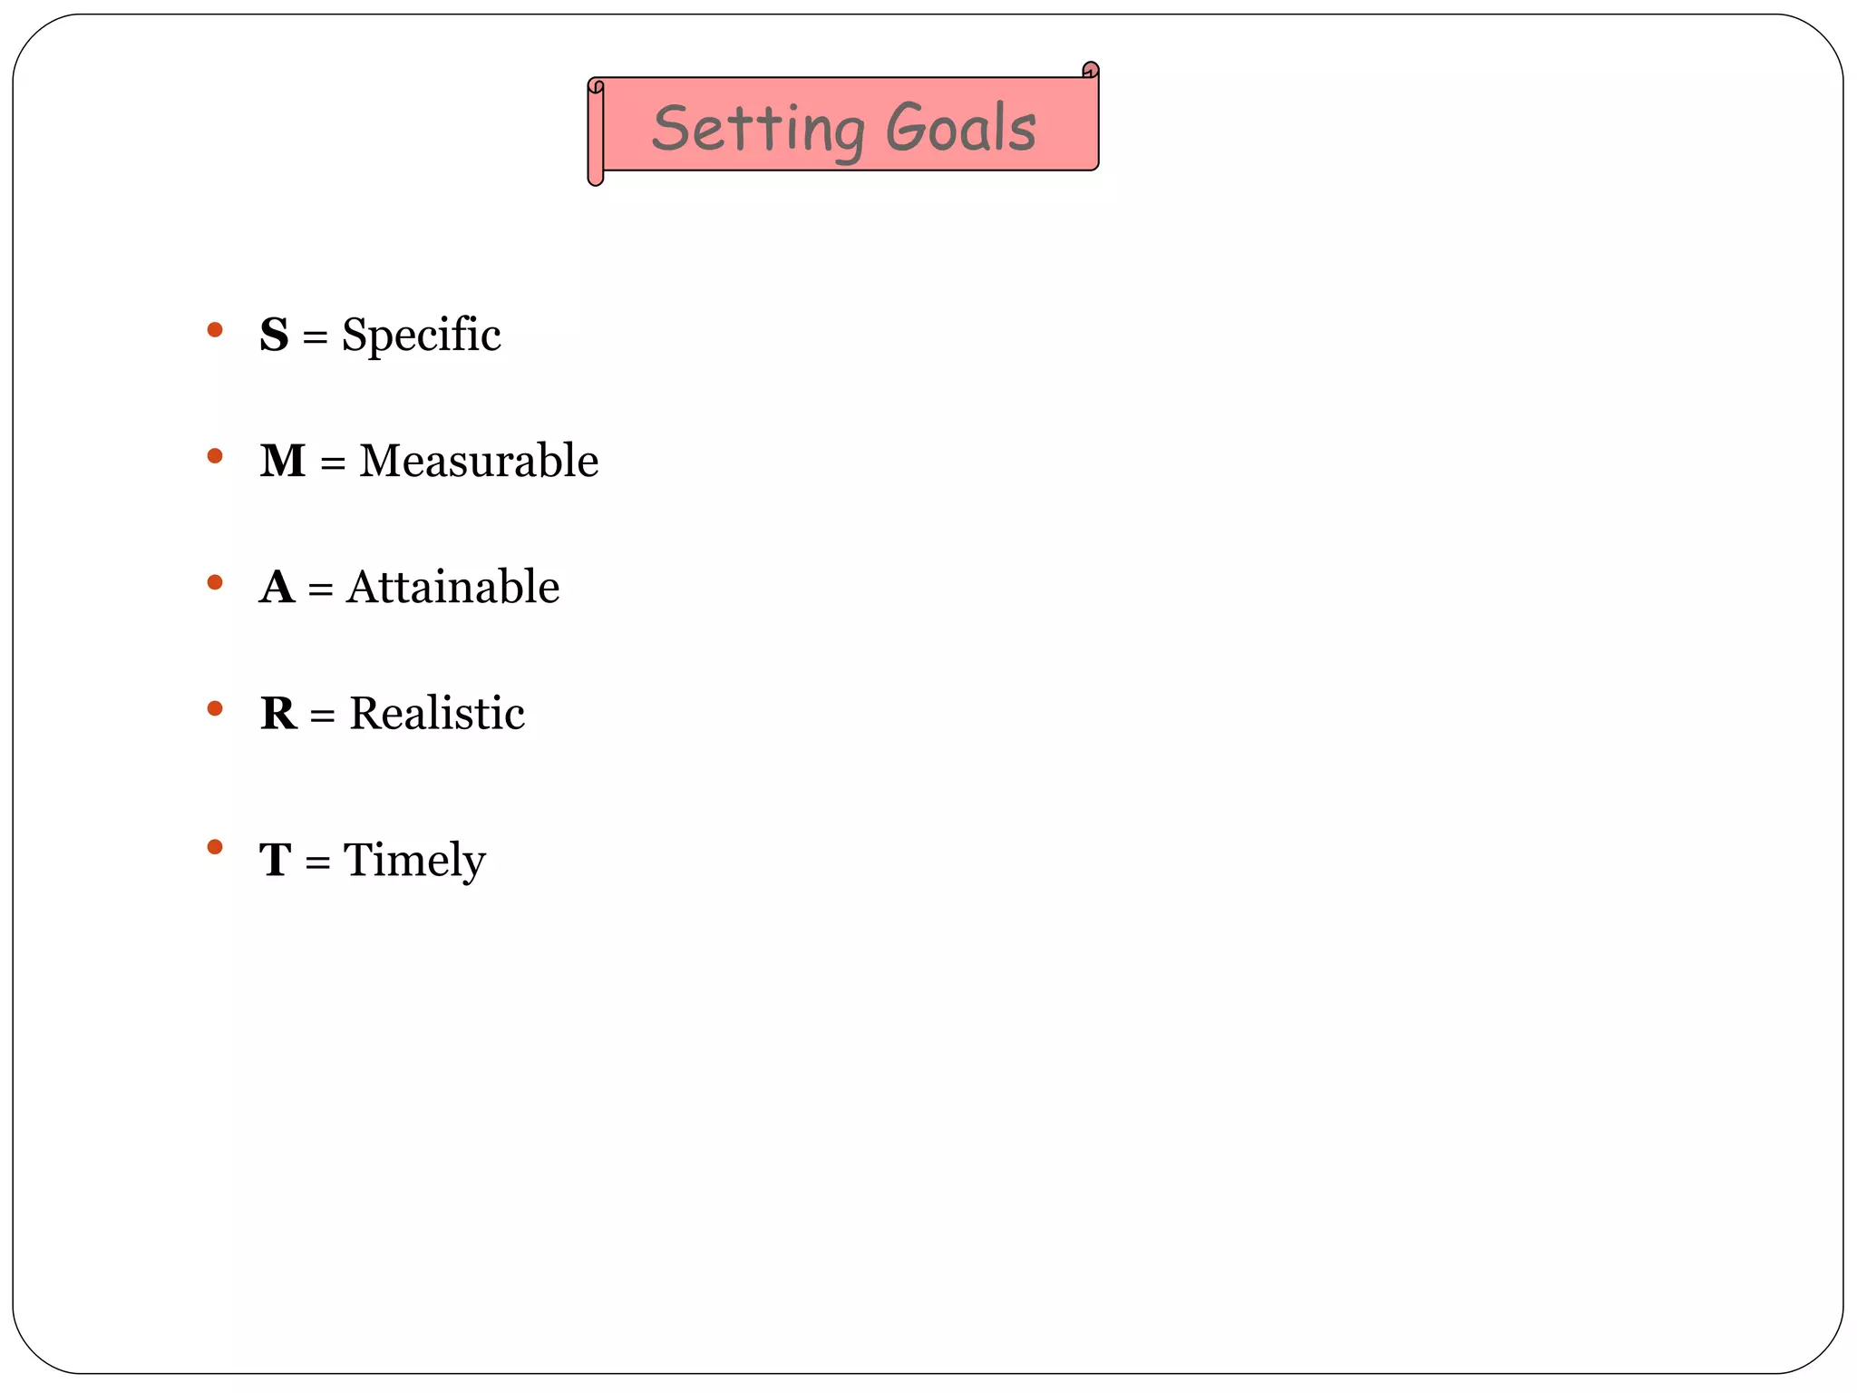Click the word Specific
The height and width of the screenshot is (1393, 1857).
[x=421, y=336]
